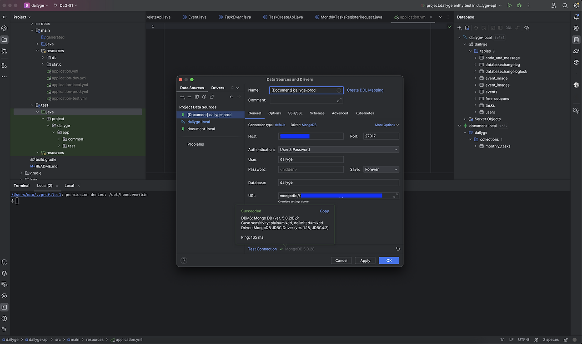Click the Test Connection link
Viewport: 582px width, 344px height.
pos(262,249)
